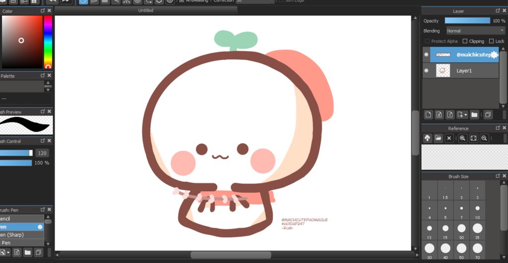Image resolution: width=508 pixels, height=263 pixels.
Task: Choose brush size 7 preset
Action: point(461,211)
